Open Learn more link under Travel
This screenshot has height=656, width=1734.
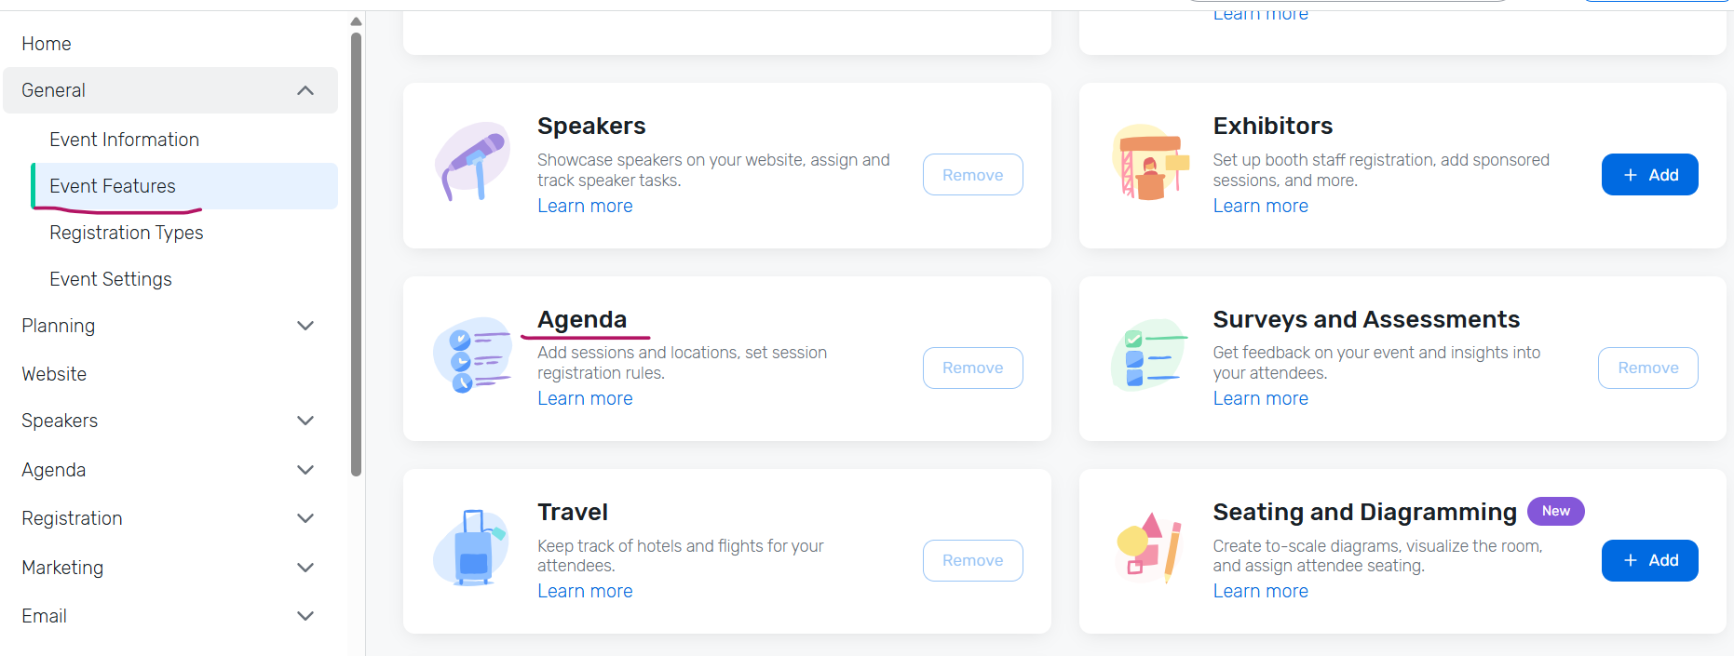point(585,591)
